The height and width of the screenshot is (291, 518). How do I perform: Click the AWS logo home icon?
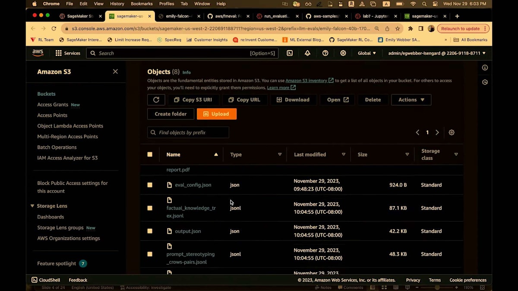[x=38, y=53]
